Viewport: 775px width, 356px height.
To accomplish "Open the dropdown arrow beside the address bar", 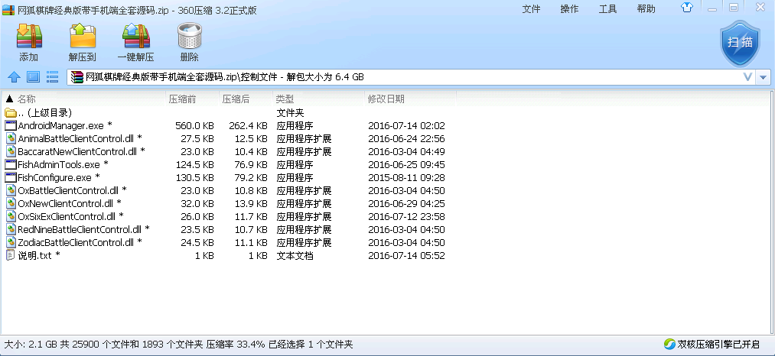I will click(x=764, y=77).
